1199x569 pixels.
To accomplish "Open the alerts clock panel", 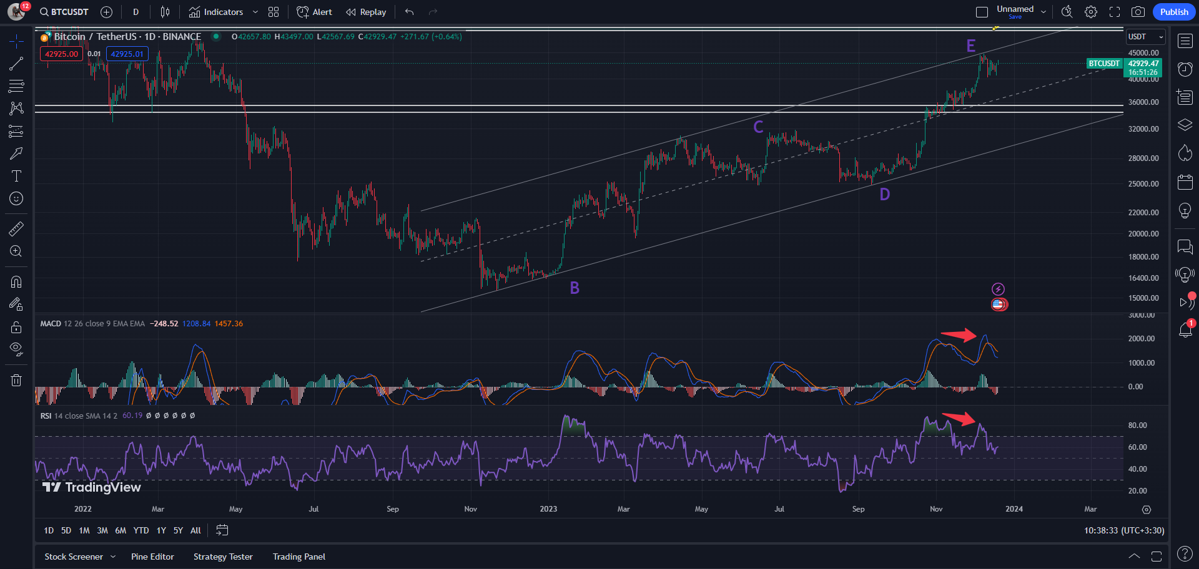I will click(x=1185, y=69).
